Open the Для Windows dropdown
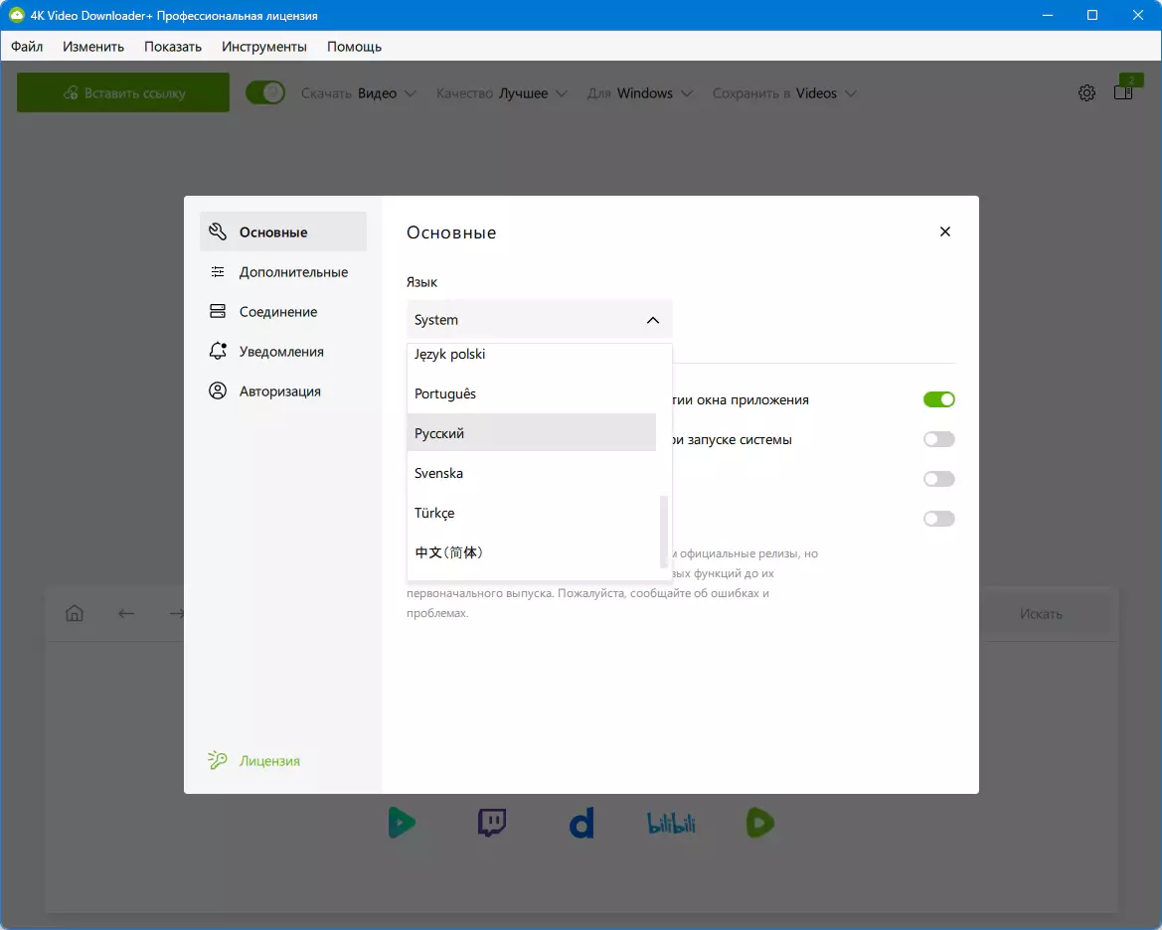The width and height of the screenshot is (1162, 930). (x=639, y=93)
